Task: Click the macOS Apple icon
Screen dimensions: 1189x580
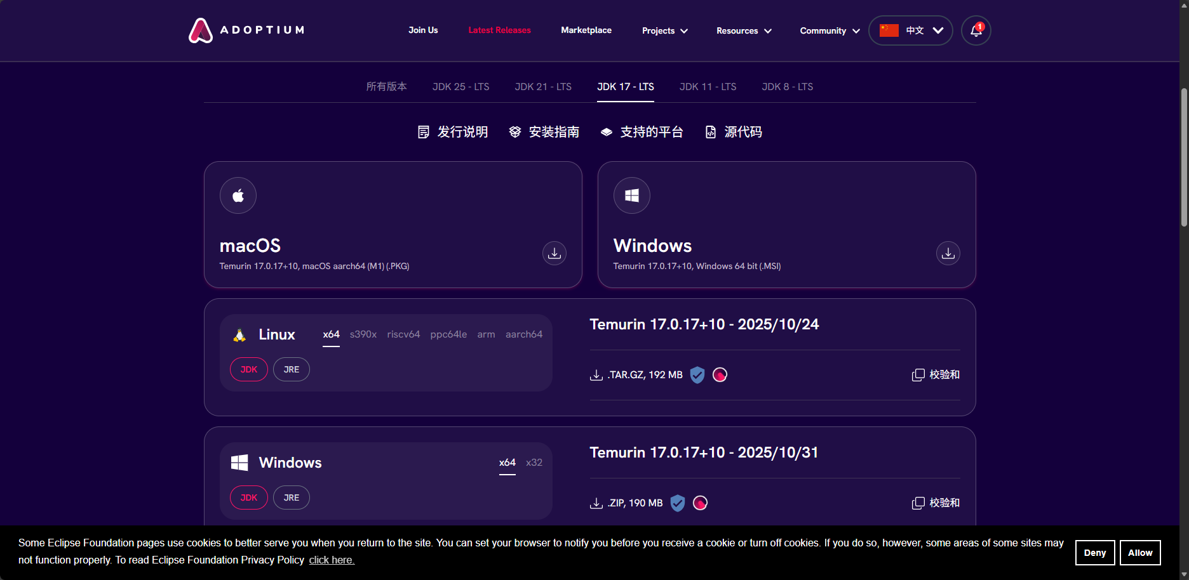Action: pyautogui.click(x=238, y=195)
